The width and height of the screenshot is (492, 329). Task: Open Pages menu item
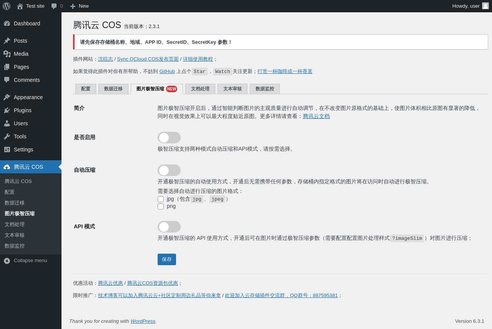pos(31,67)
